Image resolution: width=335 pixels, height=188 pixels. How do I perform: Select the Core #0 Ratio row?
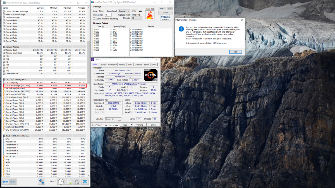[x=44, y=20]
